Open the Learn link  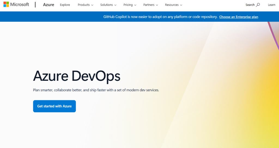pyautogui.click(x=272, y=5)
